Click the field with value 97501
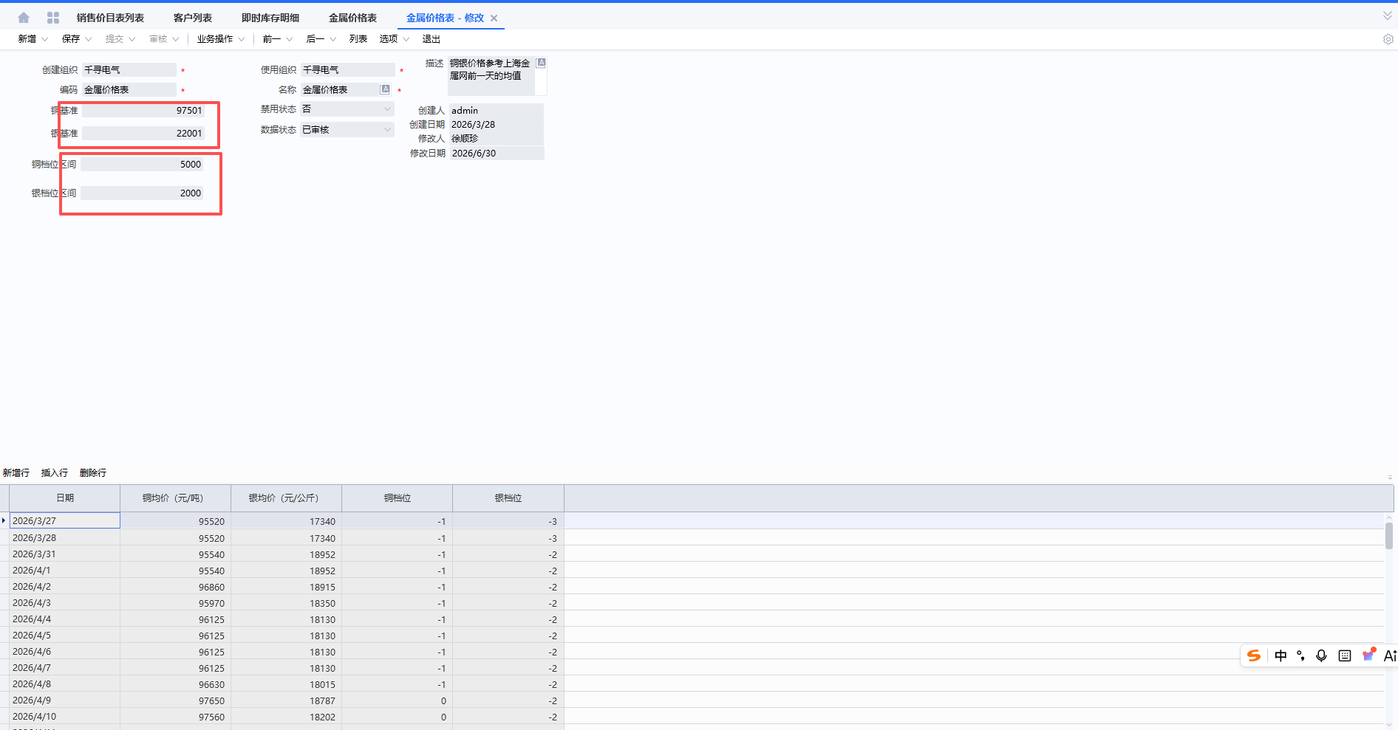 click(143, 111)
